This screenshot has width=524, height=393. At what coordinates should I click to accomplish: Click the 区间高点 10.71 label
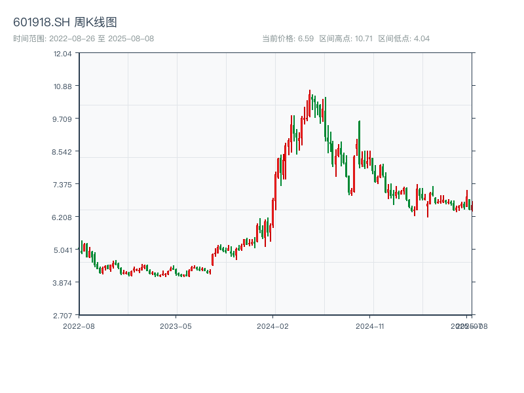346,39
